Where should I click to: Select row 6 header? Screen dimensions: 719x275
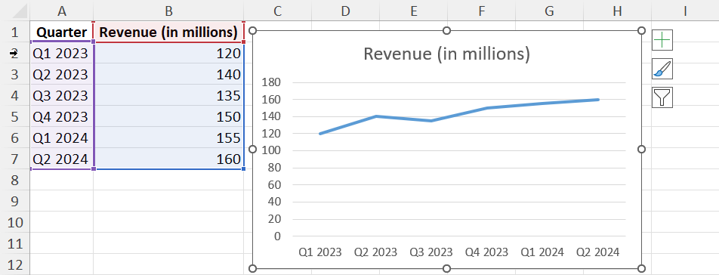pyautogui.click(x=14, y=137)
